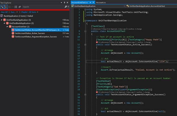Viewport: 177px width, 116px height.
Task: Click '0 references' CodeLens above line 29
Action: pyautogui.click(x=104, y=92)
